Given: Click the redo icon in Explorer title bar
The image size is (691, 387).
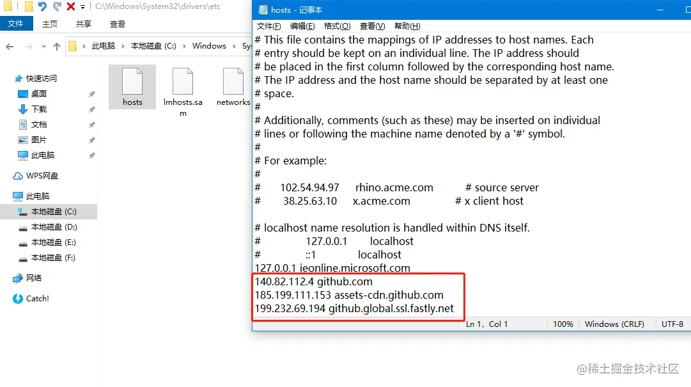Looking at the screenshot, I should [x=57, y=6].
